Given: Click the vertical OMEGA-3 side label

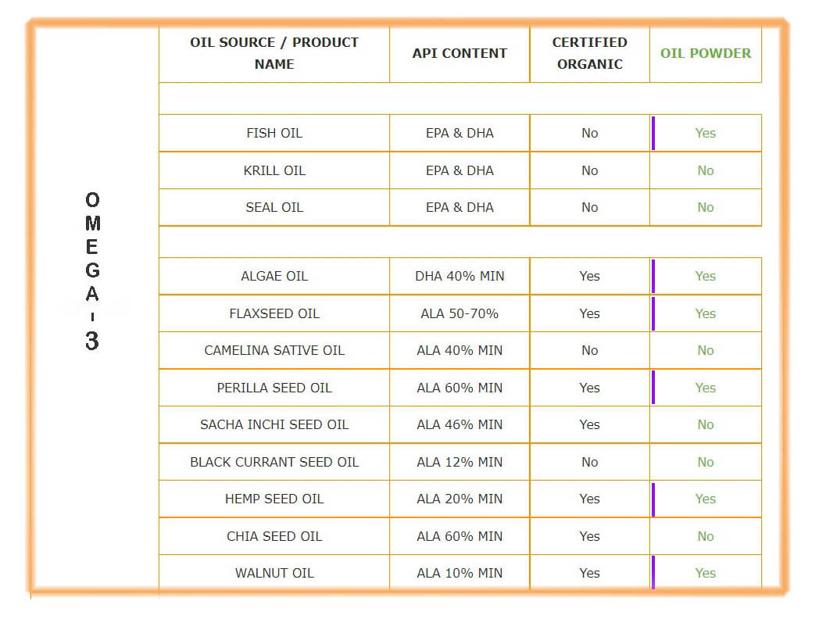Looking at the screenshot, I should tap(92, 270).
